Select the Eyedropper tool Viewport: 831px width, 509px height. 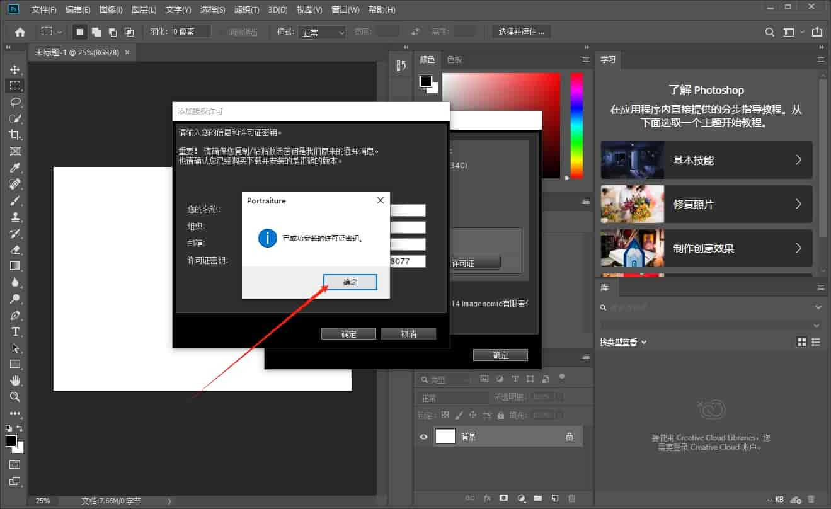click(x=15, y=168)
